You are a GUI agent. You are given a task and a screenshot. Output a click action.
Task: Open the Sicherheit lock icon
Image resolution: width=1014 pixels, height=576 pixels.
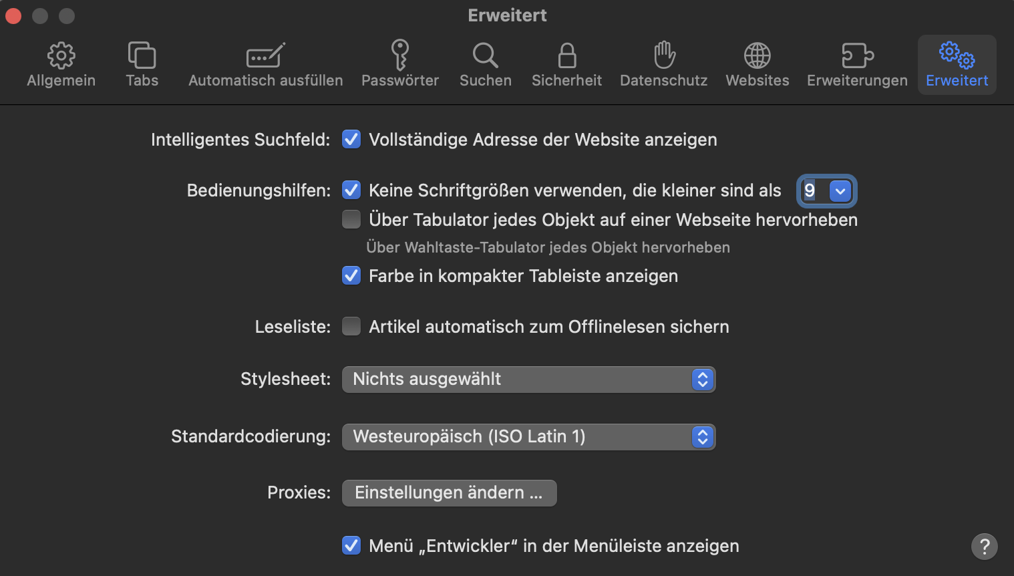[566, 56]
